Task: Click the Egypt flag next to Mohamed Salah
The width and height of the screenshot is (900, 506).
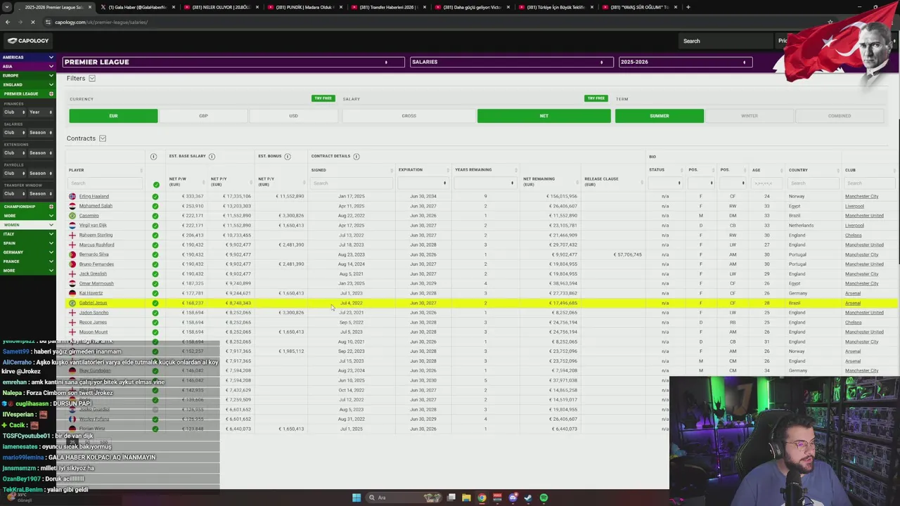Action: [72, 206]
